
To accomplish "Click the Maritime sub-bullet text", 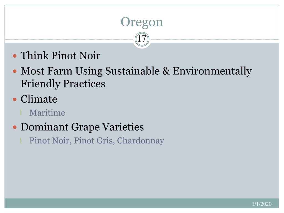I will tap(47, 113).
